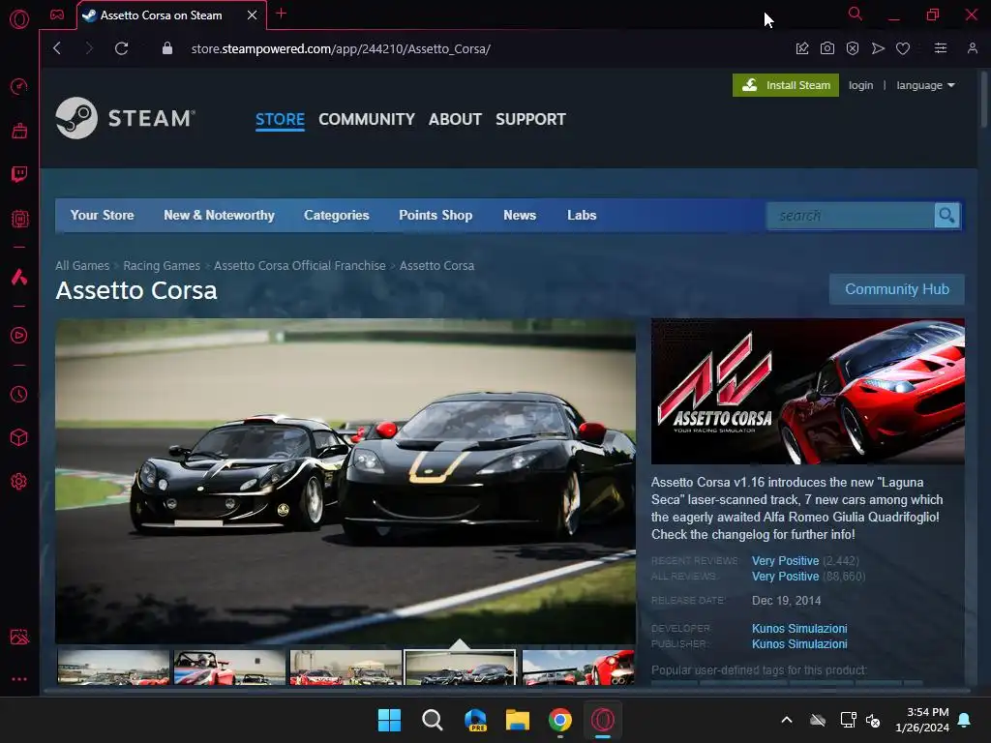Open the News tab

(520, 216)
